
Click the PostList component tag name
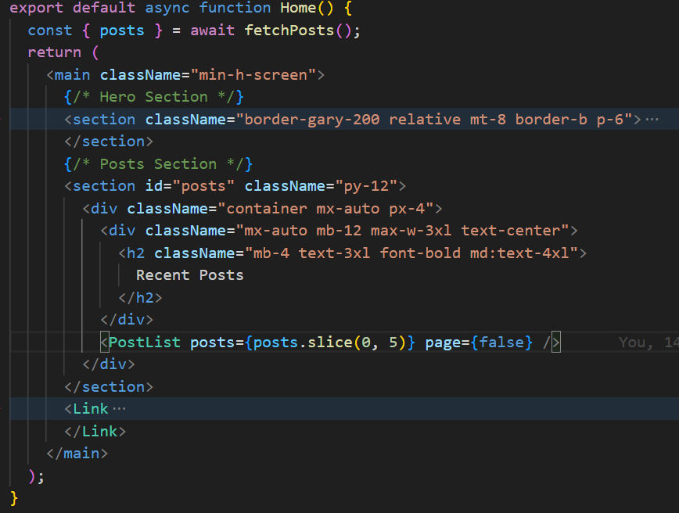pos(145,343)
